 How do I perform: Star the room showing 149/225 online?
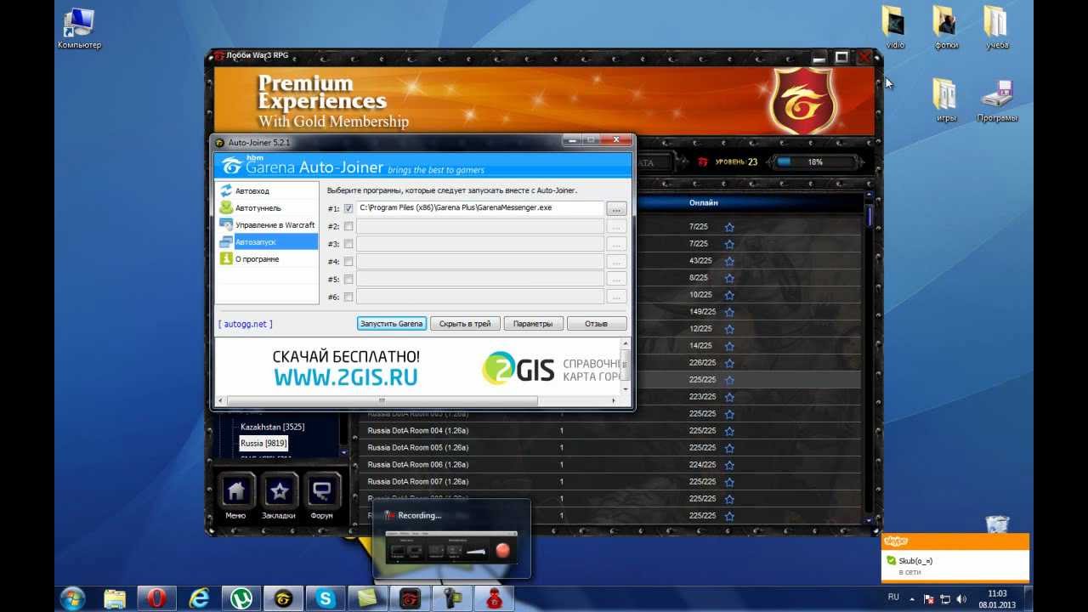point(729,312)
